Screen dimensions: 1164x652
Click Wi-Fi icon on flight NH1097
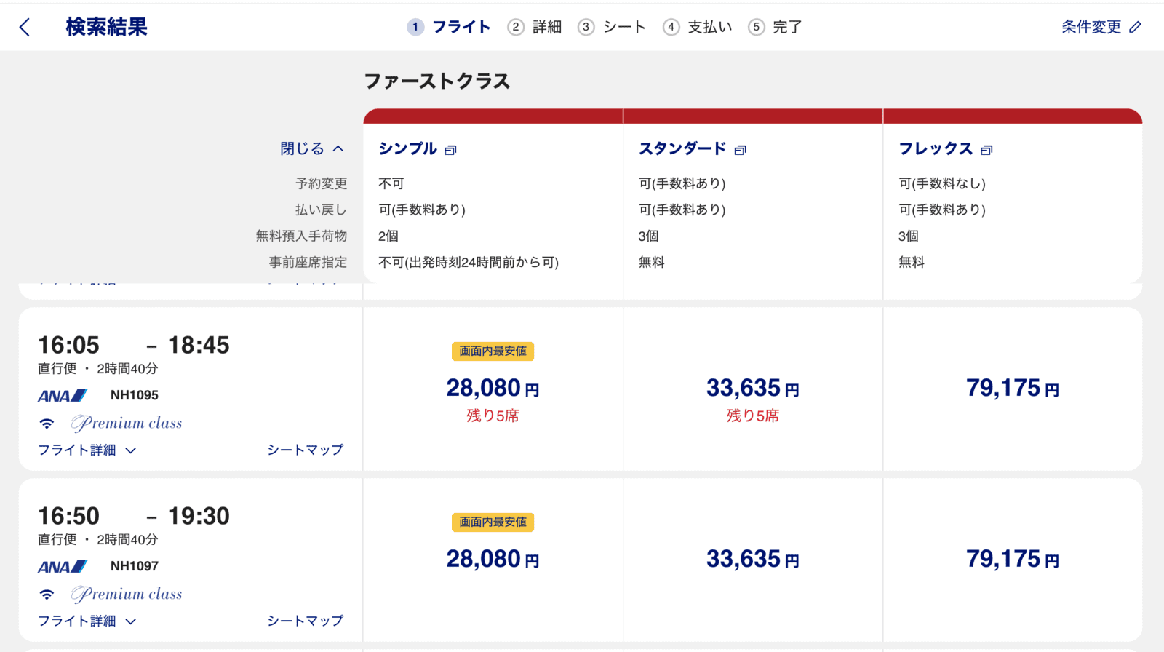coord(47,595)
